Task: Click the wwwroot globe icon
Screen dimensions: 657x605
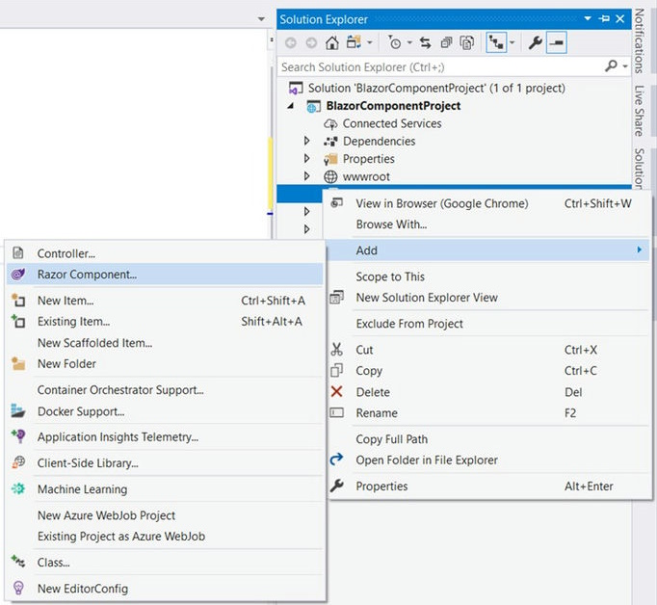Action: coord(330,177)
